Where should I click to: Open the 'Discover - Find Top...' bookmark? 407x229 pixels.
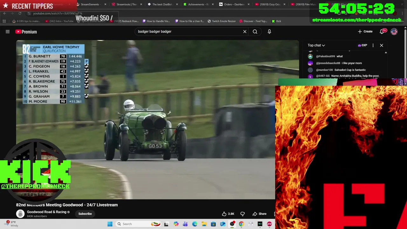pyautogui.click(x=253, y=21)
